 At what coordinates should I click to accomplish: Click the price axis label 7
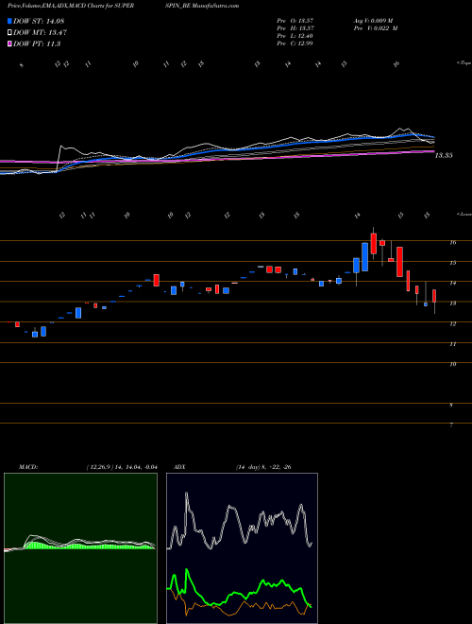pos(451,425)
